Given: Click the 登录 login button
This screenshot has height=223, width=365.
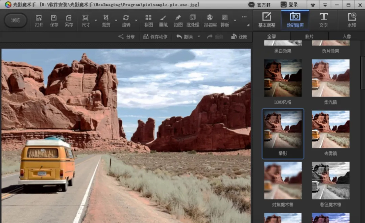Looking at the screenshot, I should pyautogui.click(x=289, y=5).
